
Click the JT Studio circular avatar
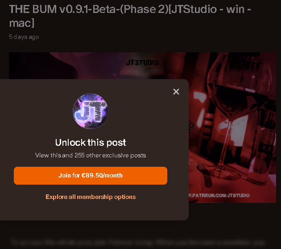click(91, 111)
